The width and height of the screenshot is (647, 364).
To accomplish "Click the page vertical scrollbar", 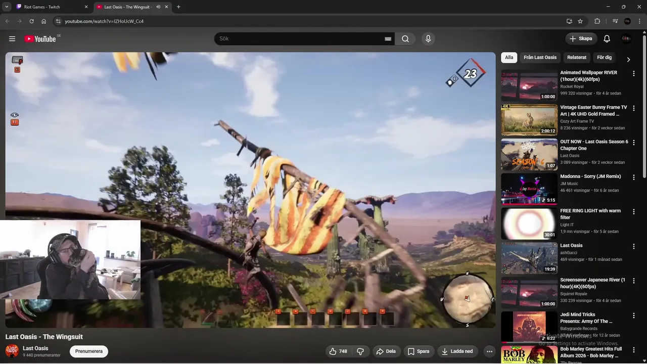I will coord(644,106).
